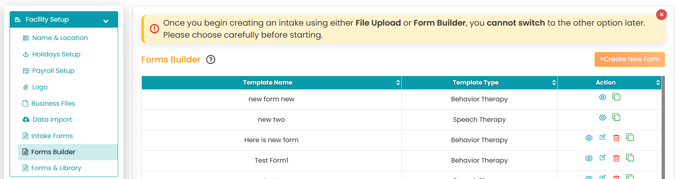Duplicate the 'Test Form1' template

(x=630, y=158)
